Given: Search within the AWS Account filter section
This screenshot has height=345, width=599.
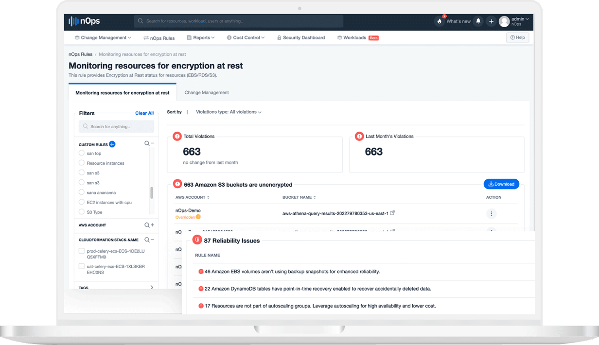Looking at the screenshot, I should [147, 225].
